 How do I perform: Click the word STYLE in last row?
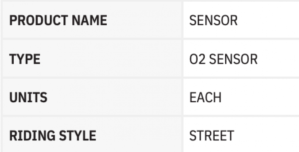tap(77, 135)
